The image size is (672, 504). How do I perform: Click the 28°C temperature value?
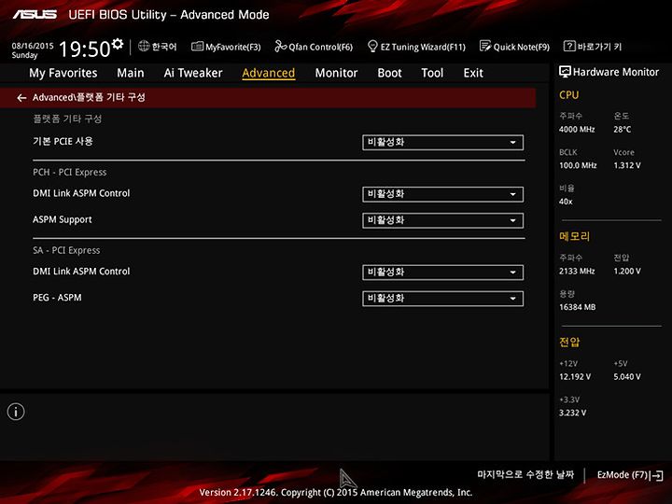(x=623, y=130)
